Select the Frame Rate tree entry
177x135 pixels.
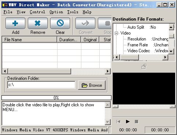click(x=138, y=45)
